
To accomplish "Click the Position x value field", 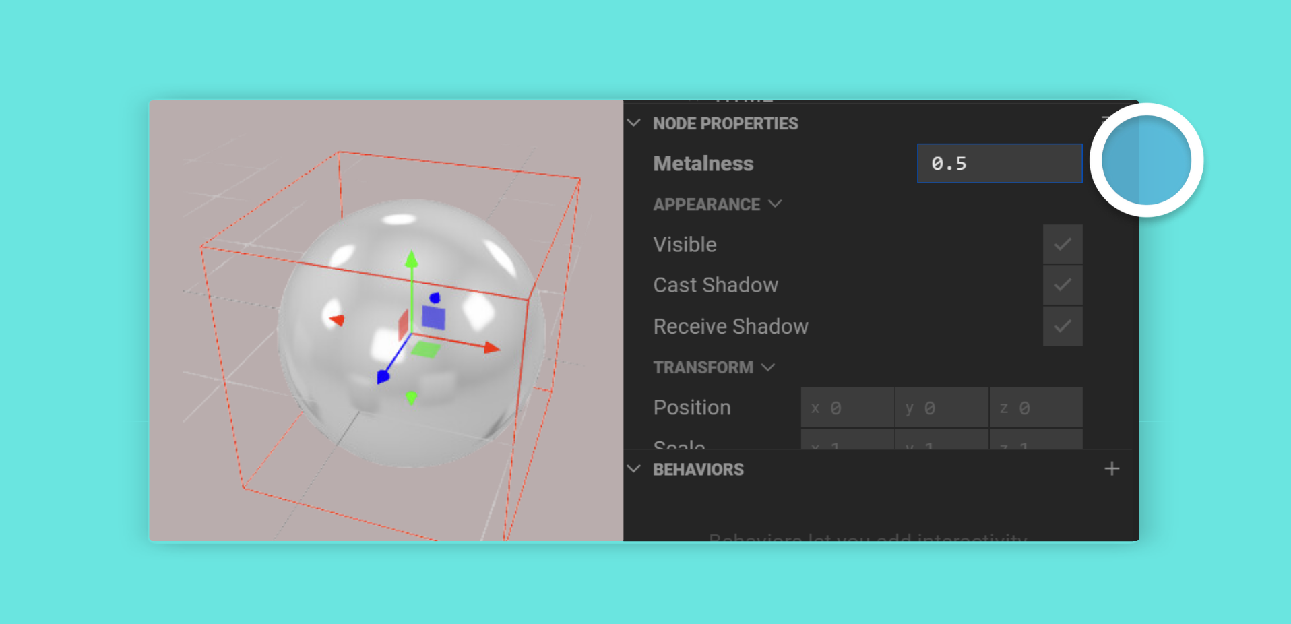I will coord(848,408).
